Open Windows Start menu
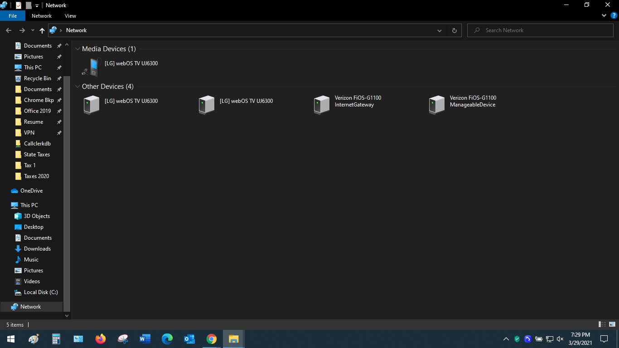The height and width of the screenshot is (348, 619). [x=11, y=339]
